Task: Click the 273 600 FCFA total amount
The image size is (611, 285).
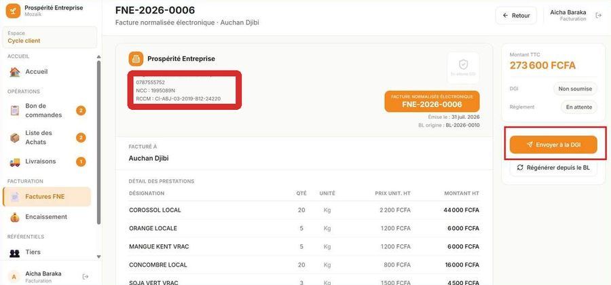Action: click(542, 65)
